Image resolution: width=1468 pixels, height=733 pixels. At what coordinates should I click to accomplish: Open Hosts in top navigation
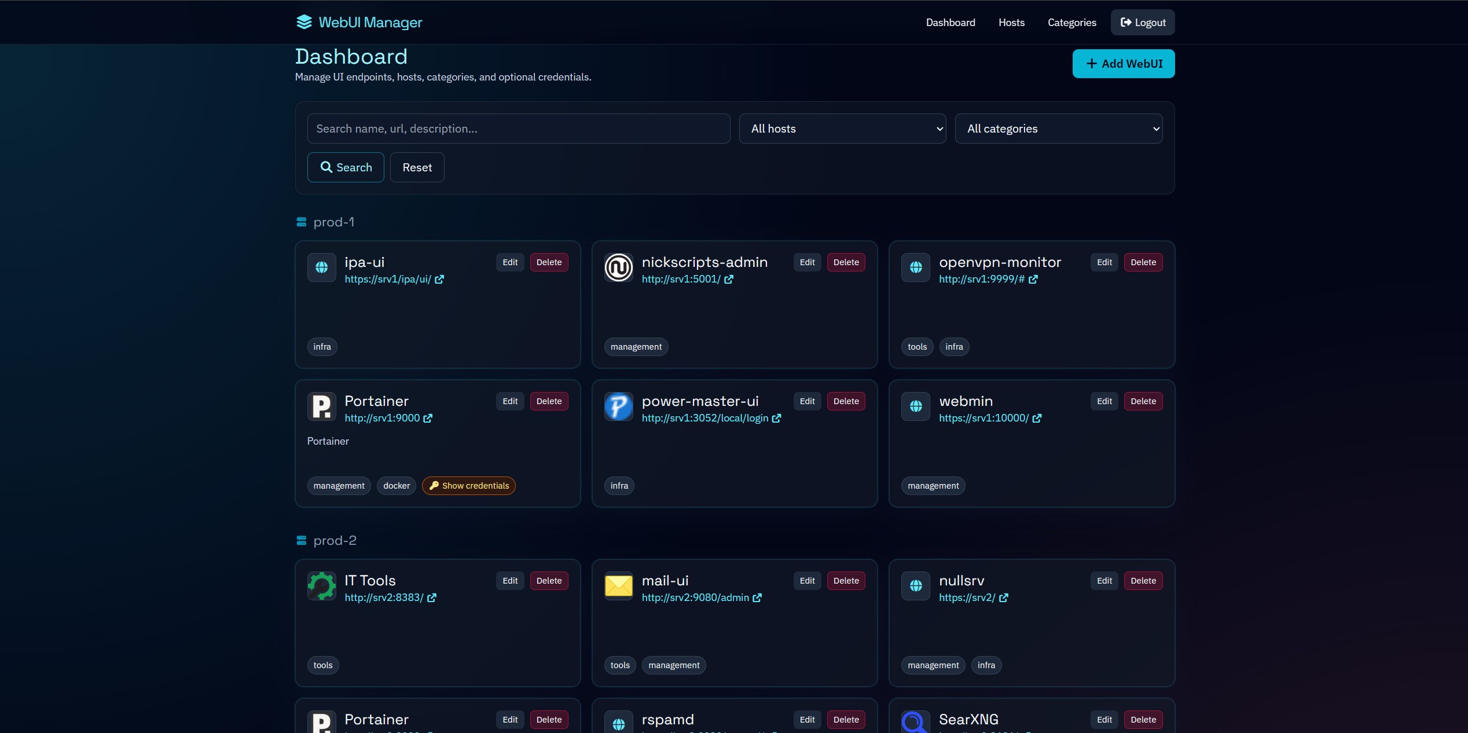[1011, 23]
